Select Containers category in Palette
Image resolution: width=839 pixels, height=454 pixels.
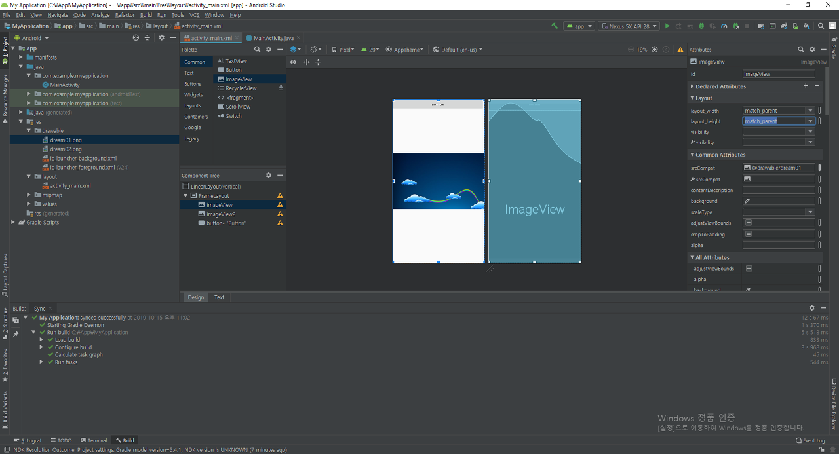196,117
